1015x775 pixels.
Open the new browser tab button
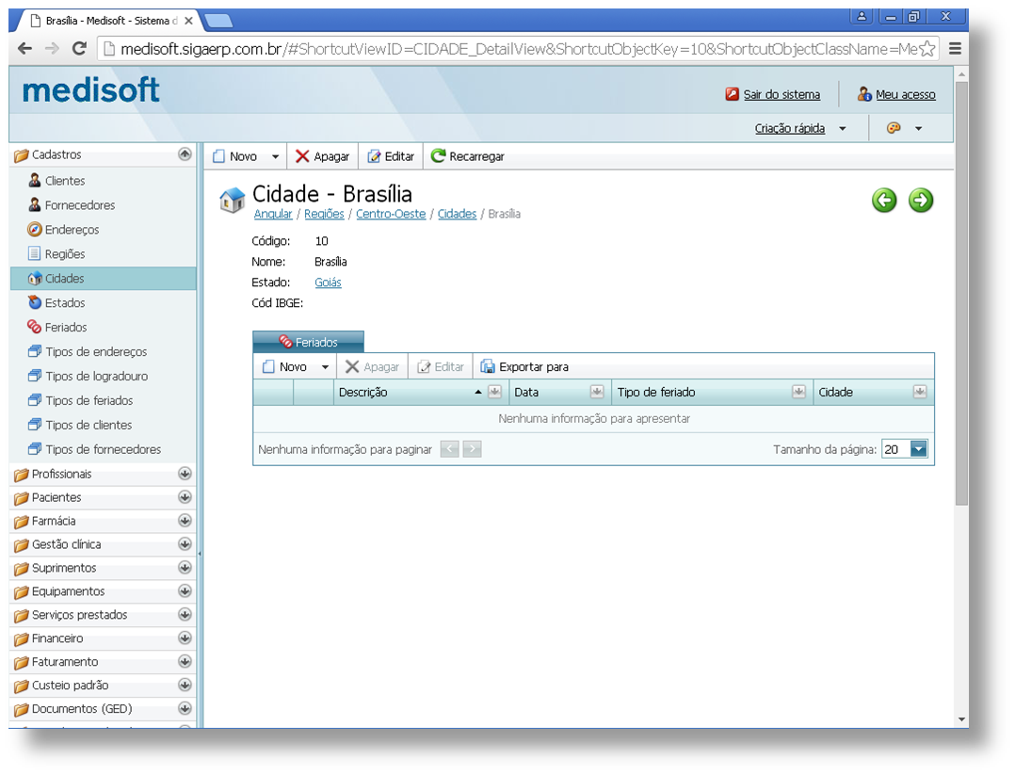click(x=218, y=22)
